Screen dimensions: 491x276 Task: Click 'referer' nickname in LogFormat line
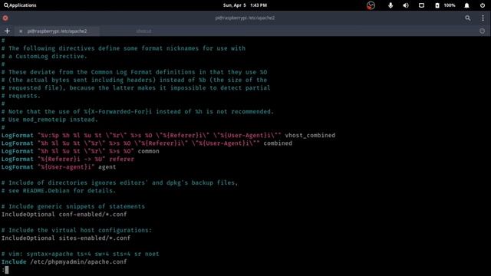(121, 159)
